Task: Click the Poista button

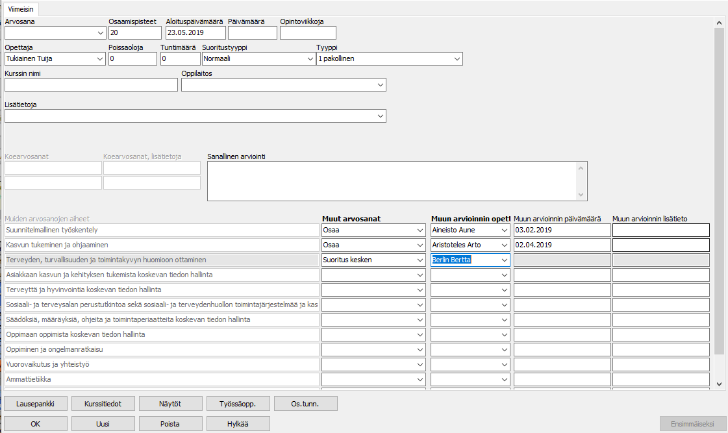Action: point(170,424)
